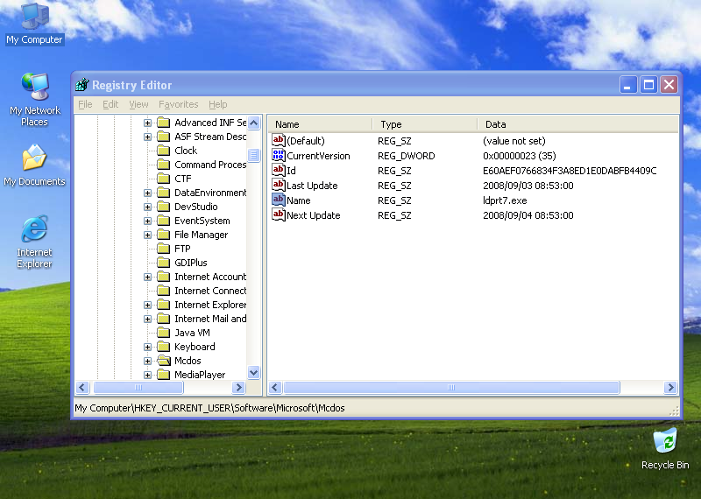Open the Edit menu
Image resolution: width=701 pixels, height=499 pixels.
pos(110,104)
